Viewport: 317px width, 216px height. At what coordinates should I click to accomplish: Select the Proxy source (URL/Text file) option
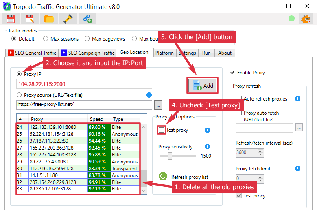point(19,95)
